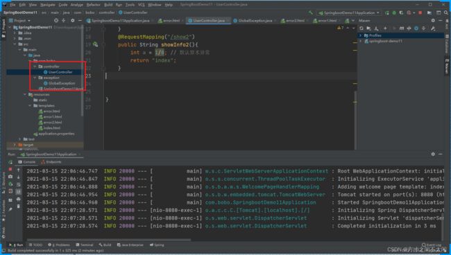Image resolution: width=451 pixels, height=255 pixels.
Task: Hide the Project panel with minus icon
Action: [x=80, y=20]
